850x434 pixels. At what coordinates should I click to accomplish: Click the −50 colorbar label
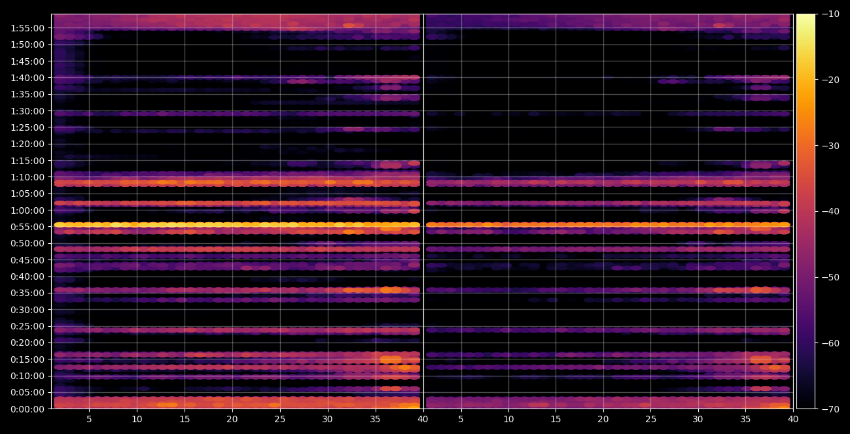tap(830, 278)
